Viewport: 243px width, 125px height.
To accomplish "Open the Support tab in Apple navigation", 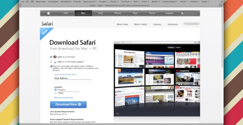I will tap(169, 13).
